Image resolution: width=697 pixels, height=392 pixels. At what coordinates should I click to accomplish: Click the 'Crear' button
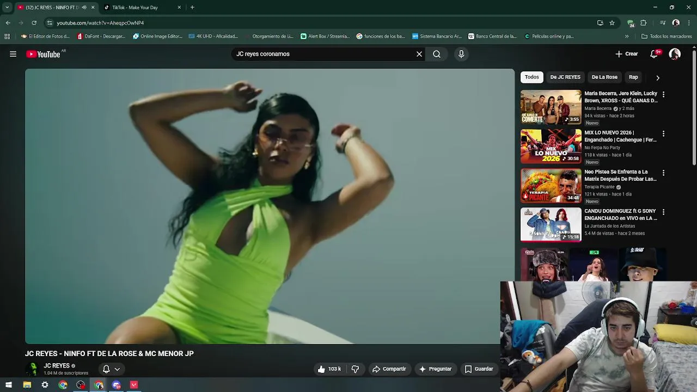627,54
